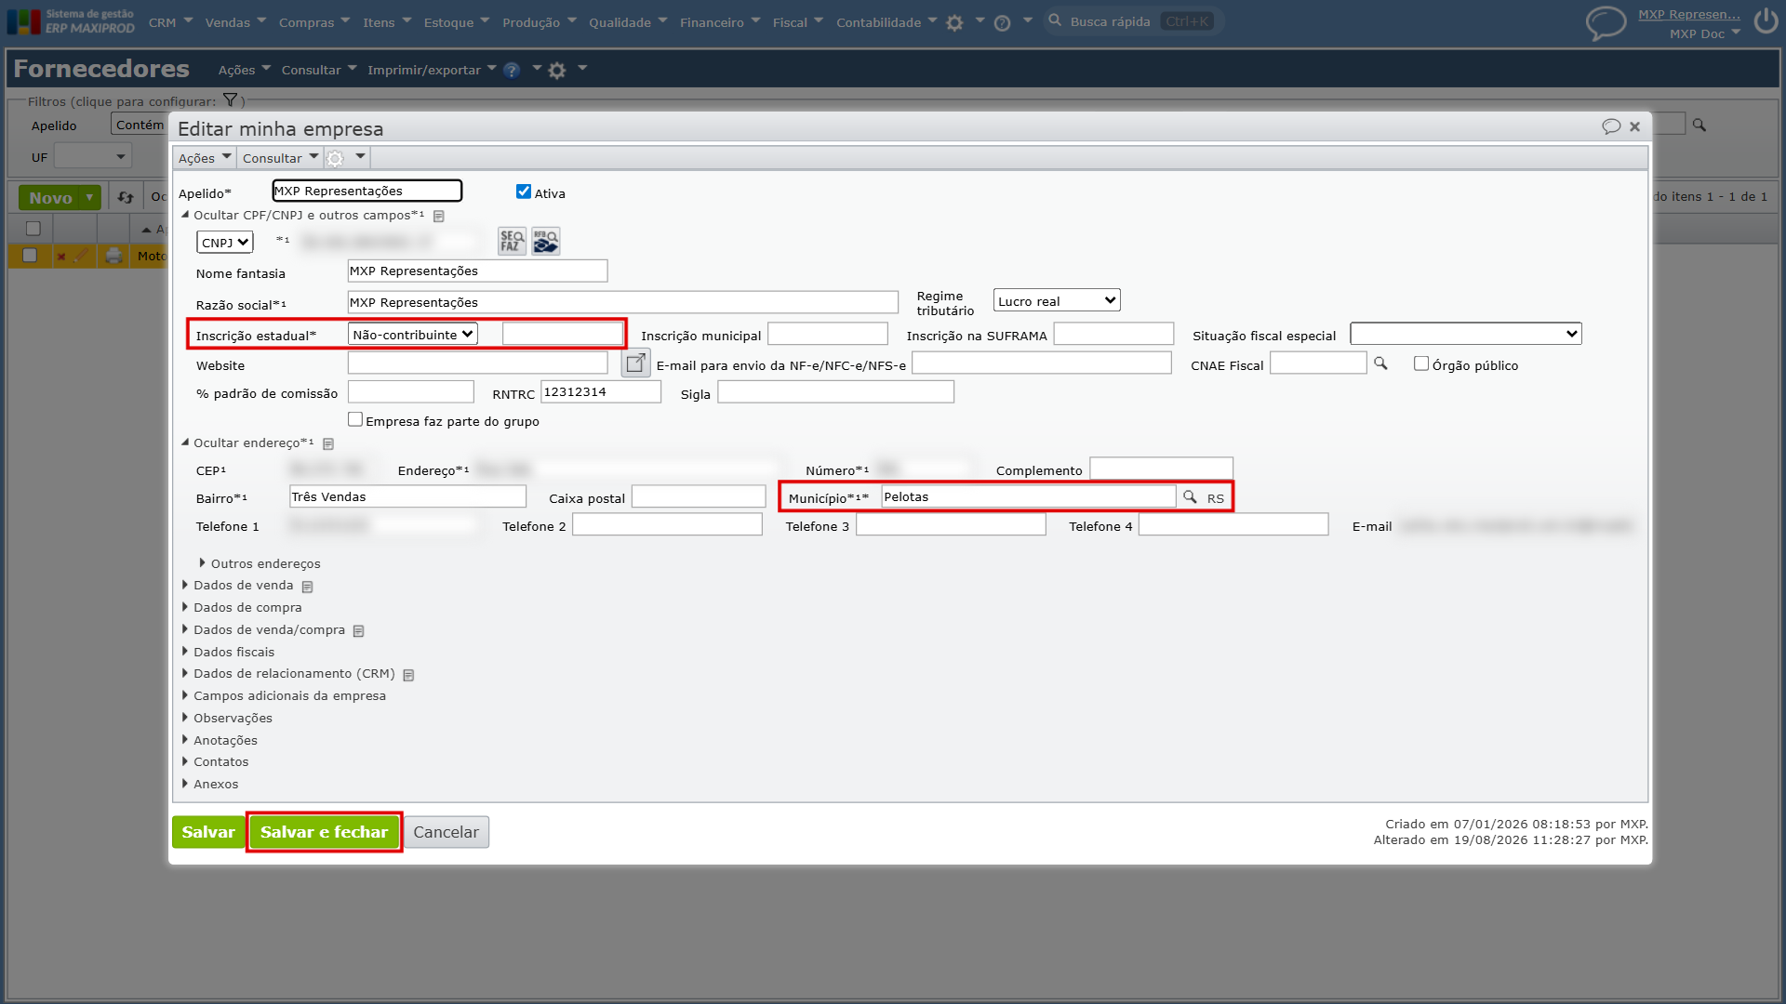Expand Outros endereços section
This screenshot has width=1786, height=1004.
pos(265,564)
